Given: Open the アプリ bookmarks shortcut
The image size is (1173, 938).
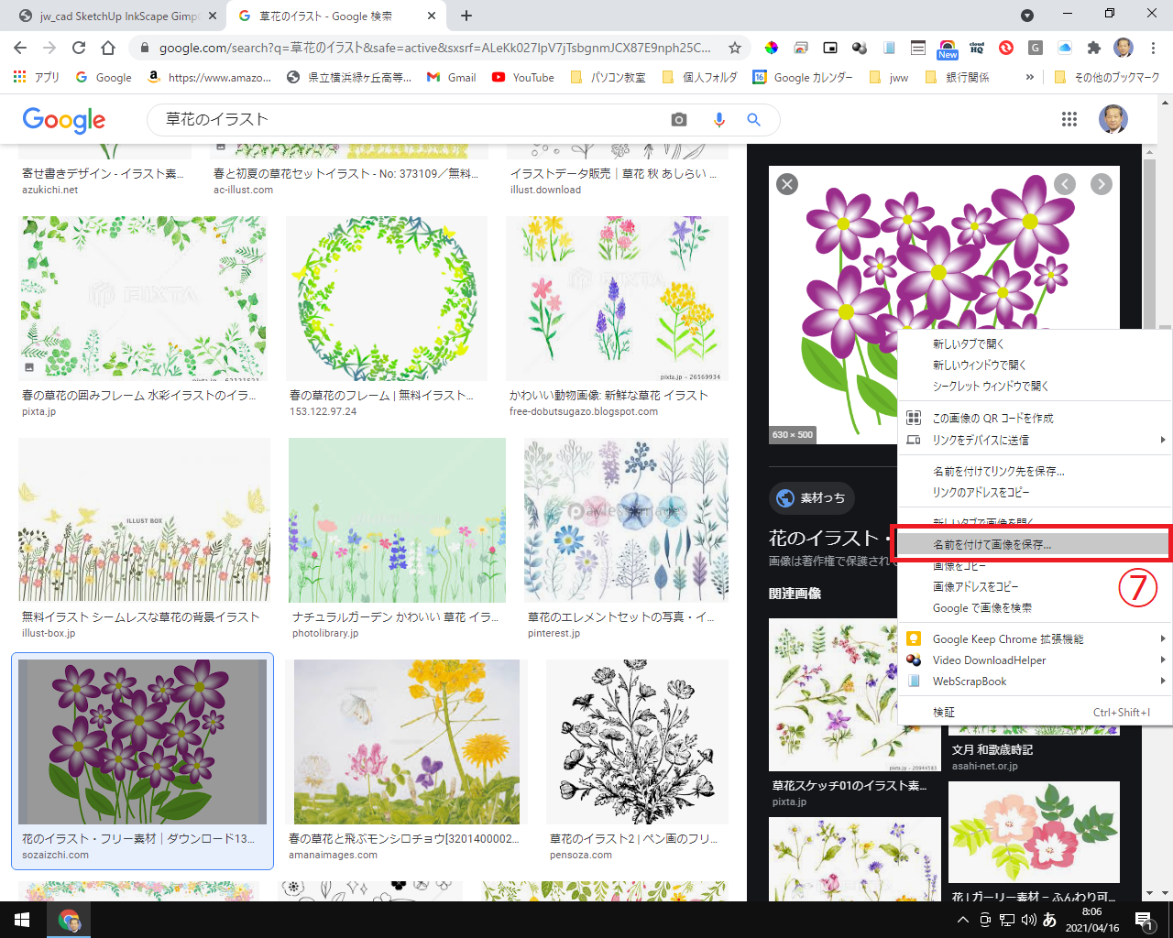Looking at the screenshot, I should (x=37, y=77).
